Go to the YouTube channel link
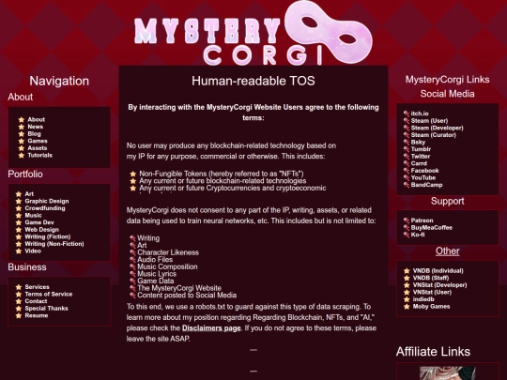Viewport: 507px width, 380px height. coord(423,177)
